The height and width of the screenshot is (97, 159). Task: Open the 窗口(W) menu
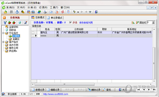(65, 7)
